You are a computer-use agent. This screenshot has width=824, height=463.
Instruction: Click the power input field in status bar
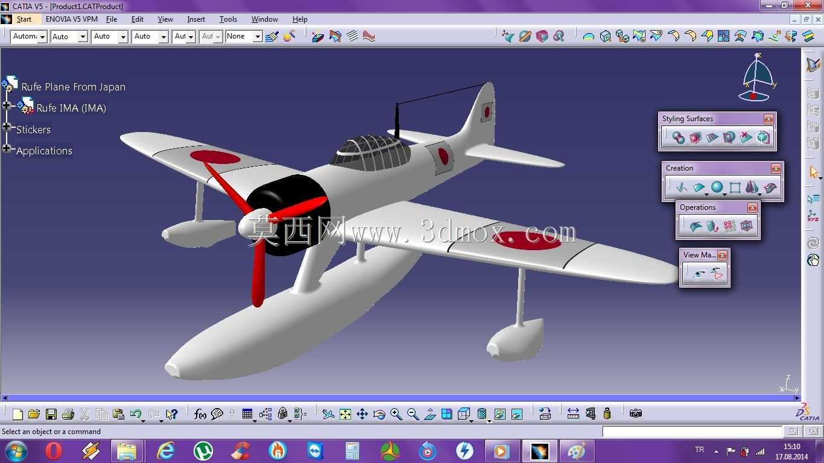tap(692, 432)
